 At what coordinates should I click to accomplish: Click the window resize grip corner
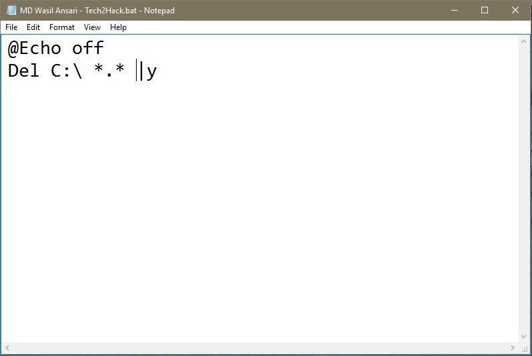click(525, 349)
